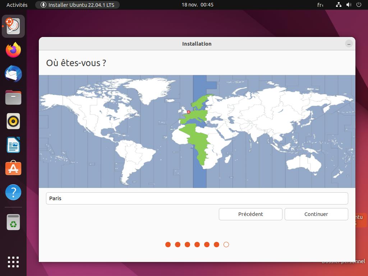368x276 pixels.
Task: Go back with Précédent button
Action: pos(250,214)
